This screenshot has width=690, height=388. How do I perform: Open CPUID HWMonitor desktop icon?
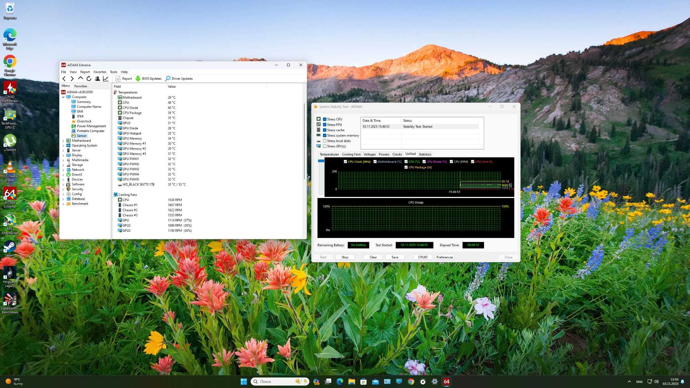10,92
